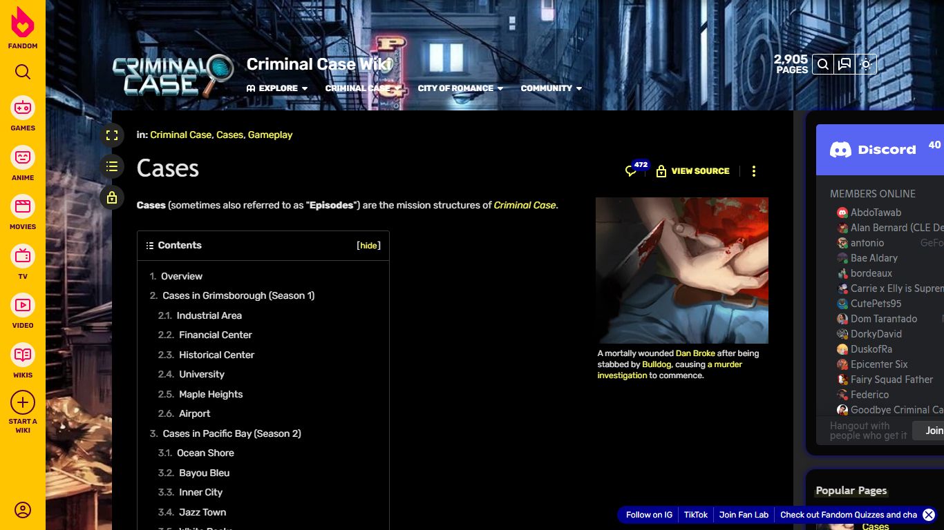Open the 'a murder investigation' caption link
Image resolution: width=944 pixels, height=530 pixels.
670,370
